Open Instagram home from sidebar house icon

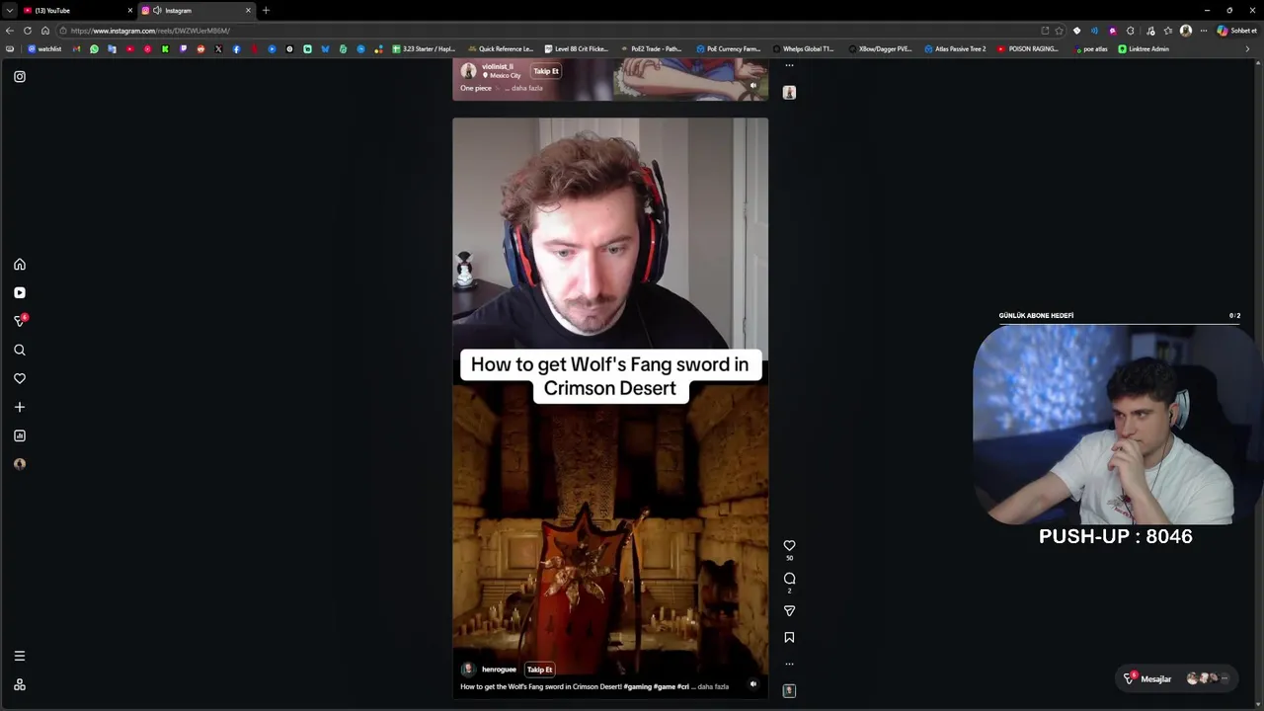pyautogui.click(x=19, y=265)
